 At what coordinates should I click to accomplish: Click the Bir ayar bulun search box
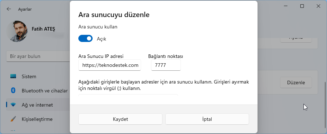click(x=38, y=57)
